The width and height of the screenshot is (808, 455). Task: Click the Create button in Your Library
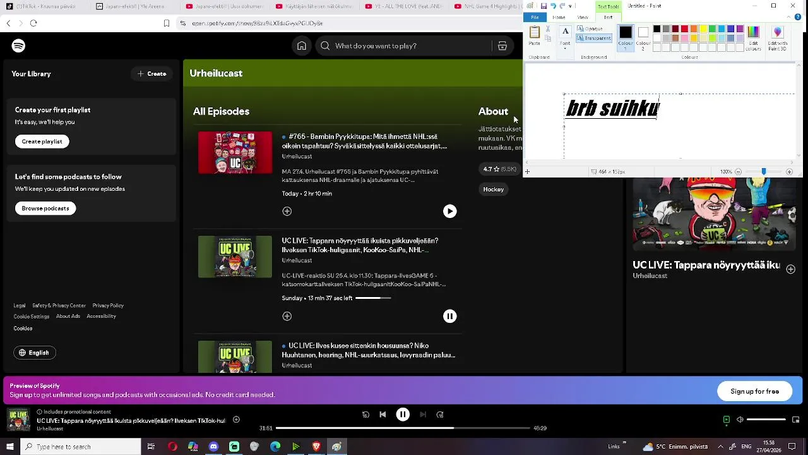pos(152,74)
